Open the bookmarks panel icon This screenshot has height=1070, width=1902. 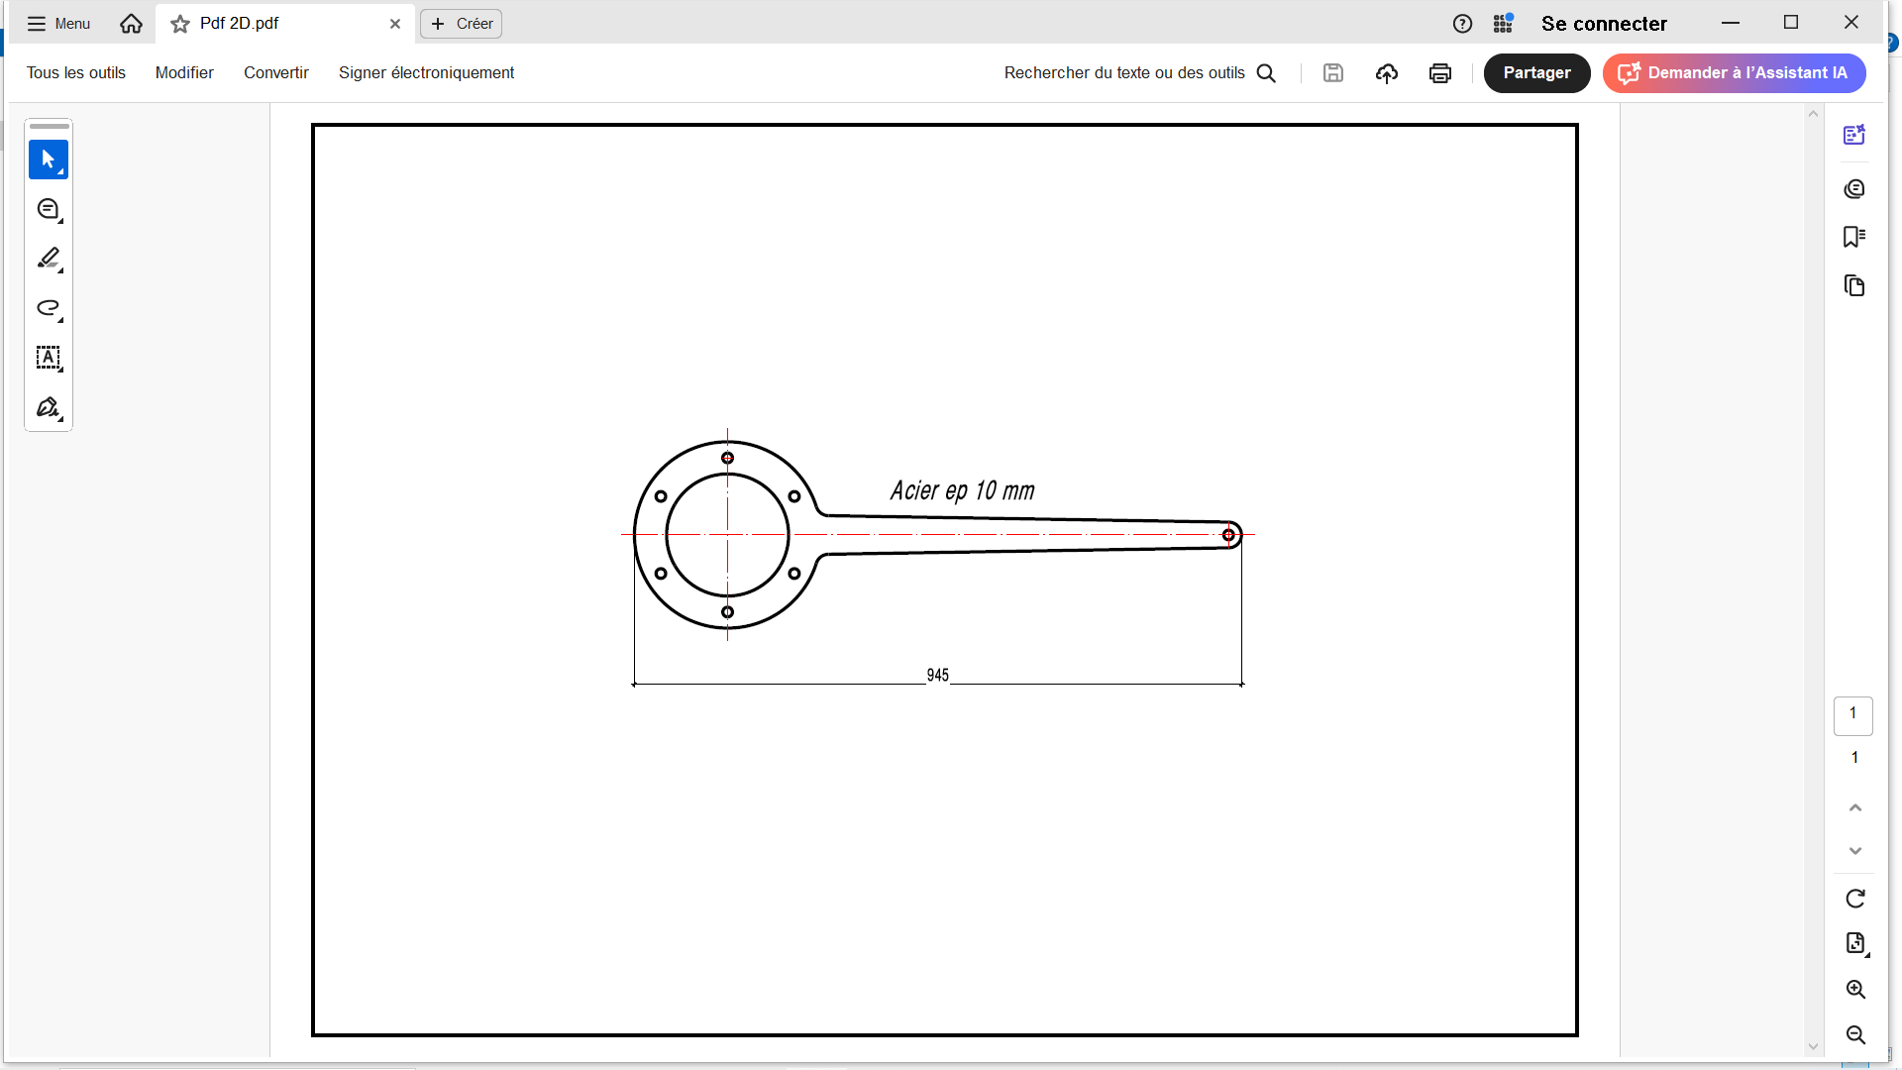(x=1853, y=237)
